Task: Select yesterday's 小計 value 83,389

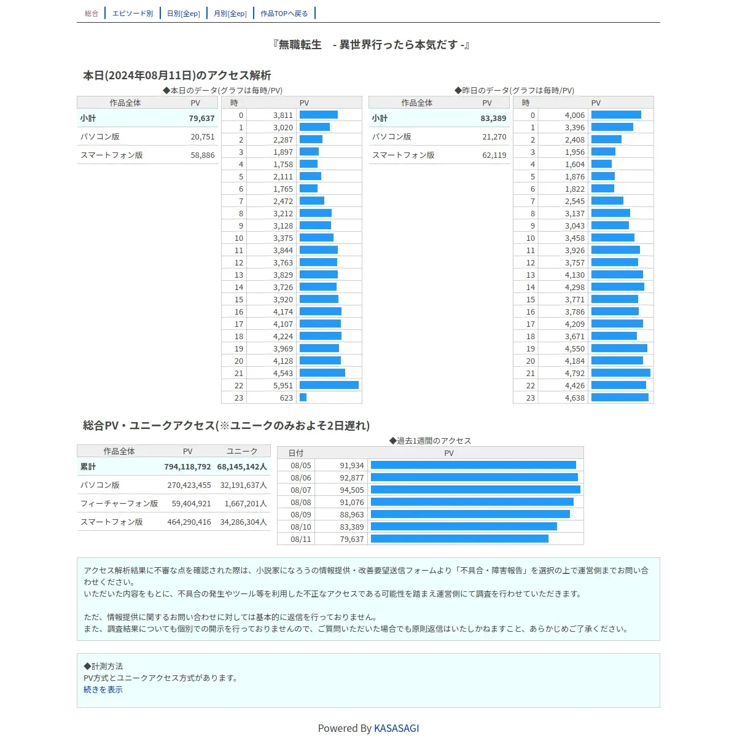Action: point(493,119)
